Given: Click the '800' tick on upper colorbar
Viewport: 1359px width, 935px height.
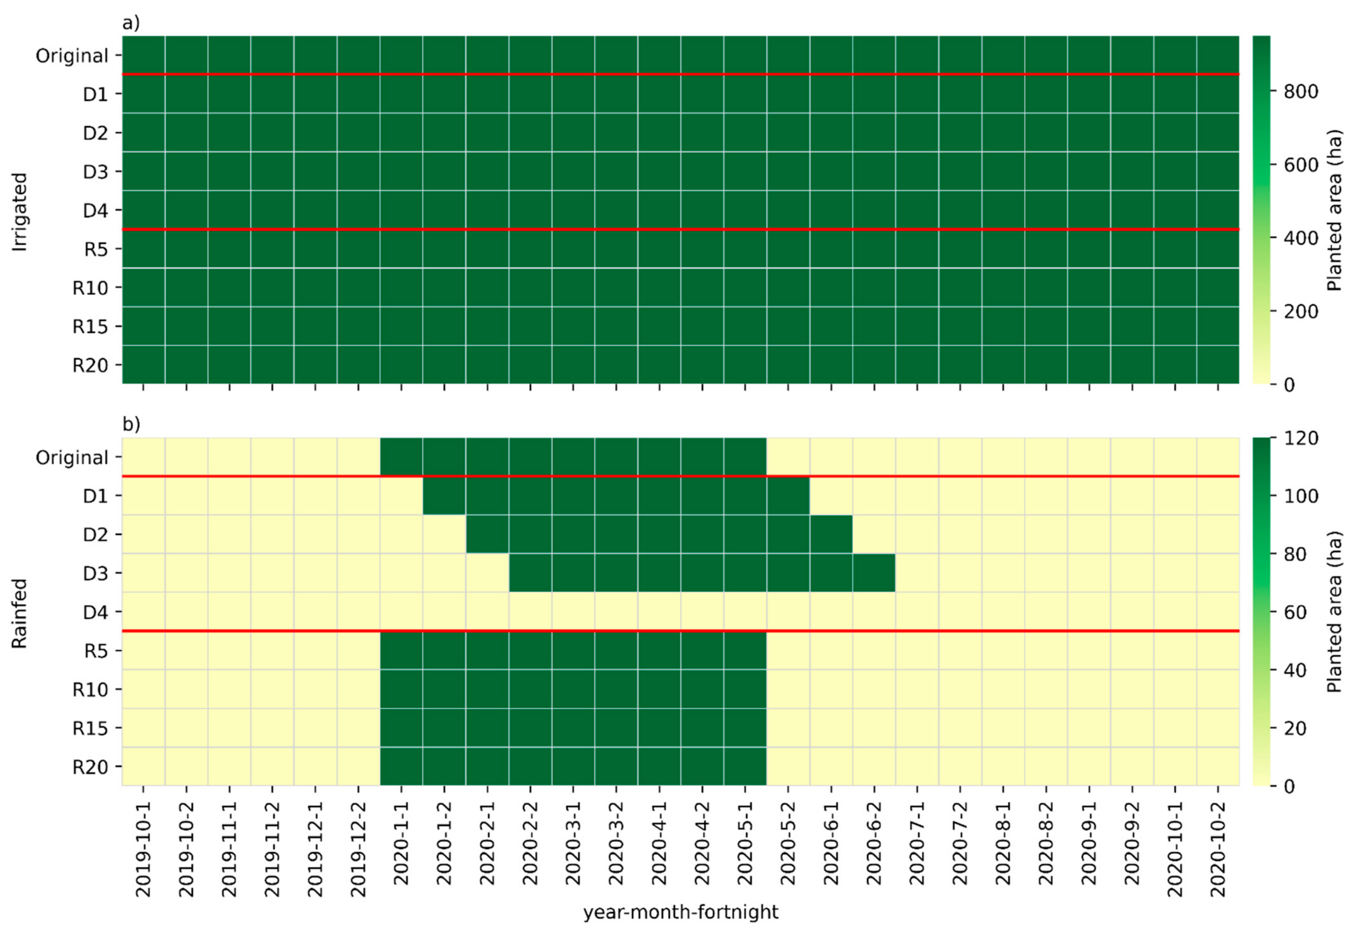Looking at the screenshot, I should tap(1300, 91).
